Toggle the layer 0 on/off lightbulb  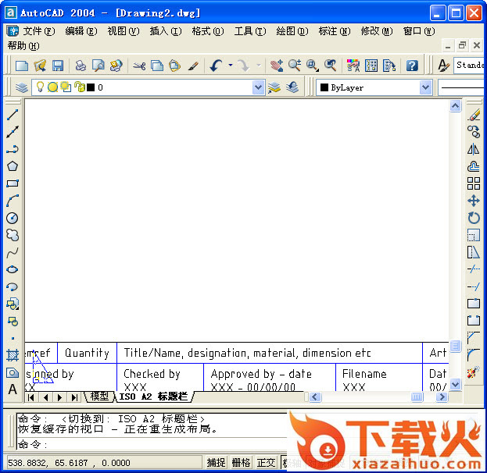click(x=40, y=87)
